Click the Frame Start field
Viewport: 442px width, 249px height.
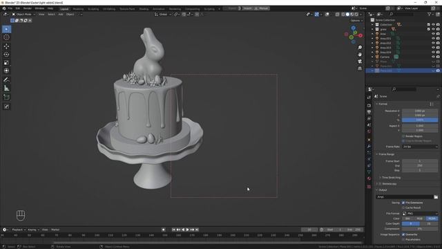click(420, 161)
